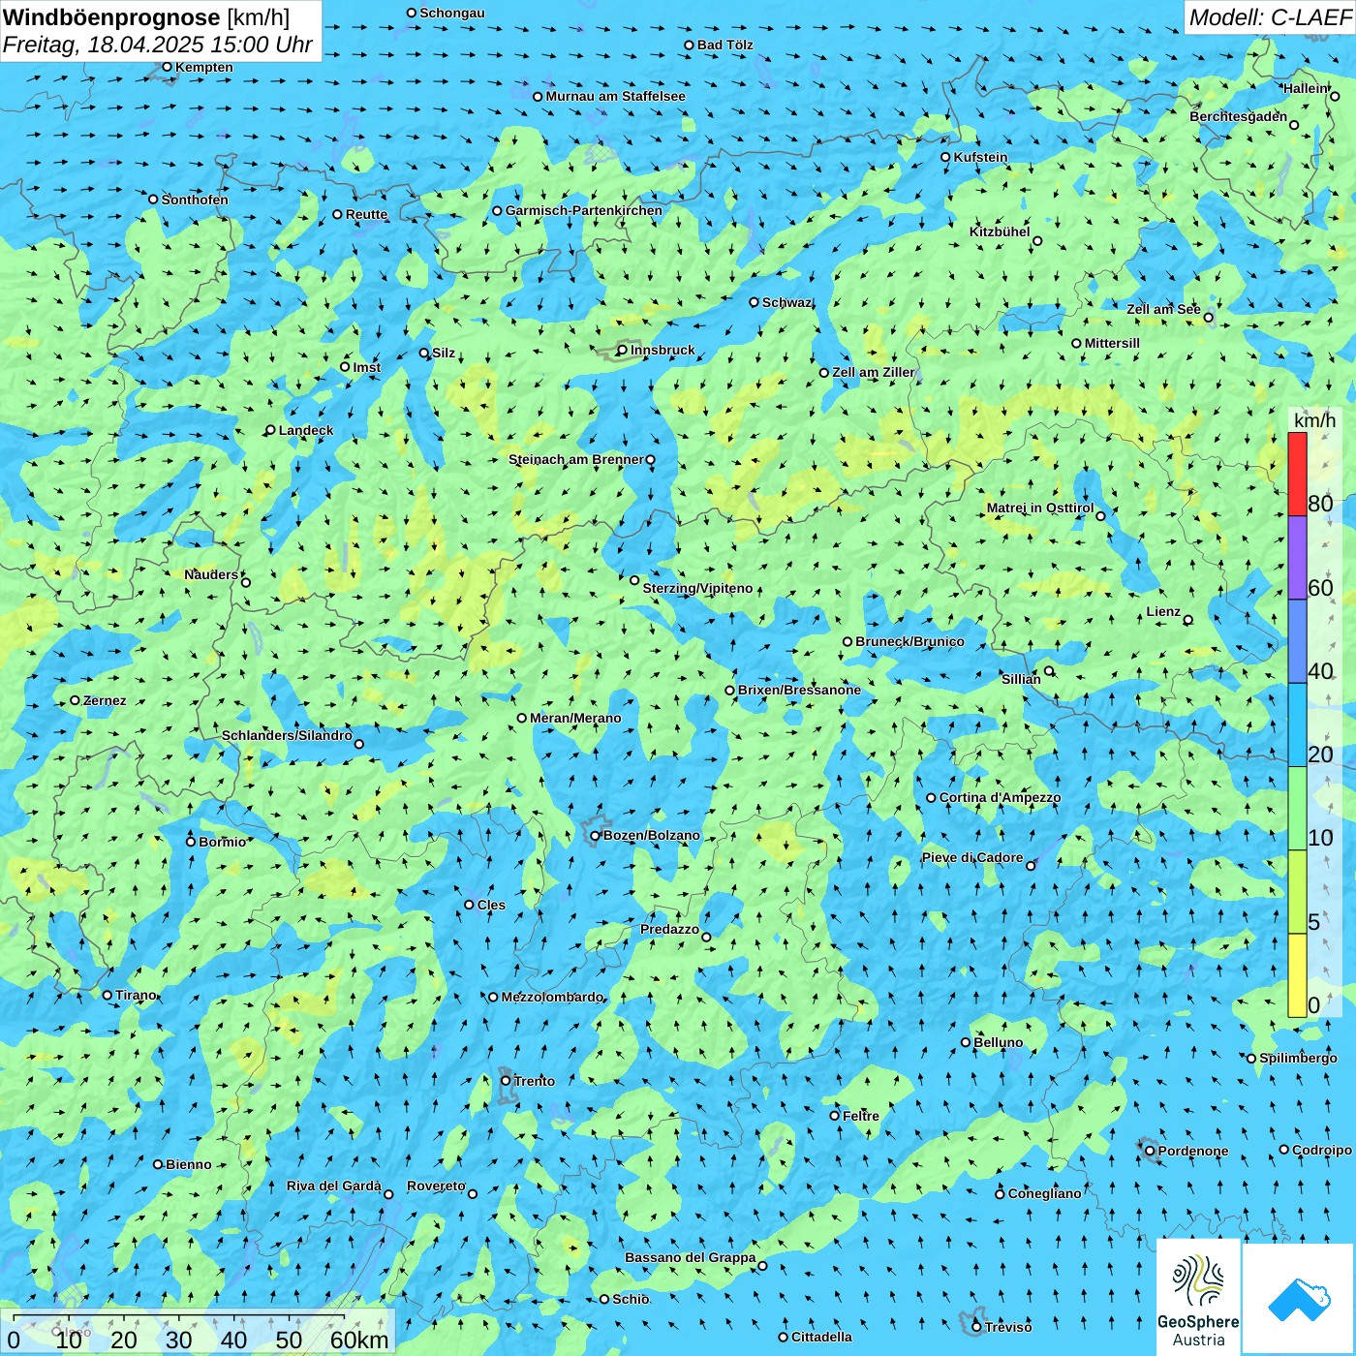Click the Bad Tölz location marker
Viewport: 1356px width, 1356px height.
[690, 46]
